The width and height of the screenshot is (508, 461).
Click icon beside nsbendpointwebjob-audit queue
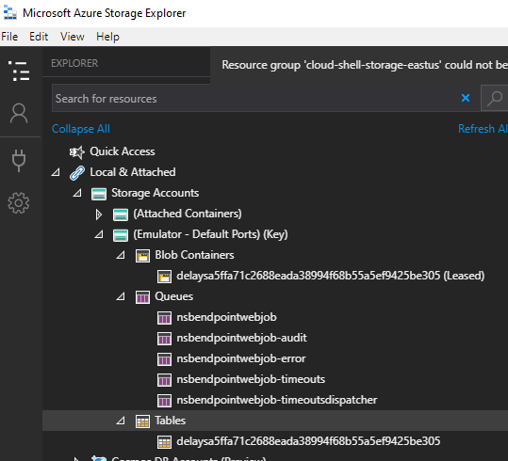(164, 339)
